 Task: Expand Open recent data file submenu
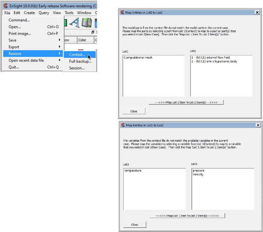pyautogui.click(x=33, y=60)
